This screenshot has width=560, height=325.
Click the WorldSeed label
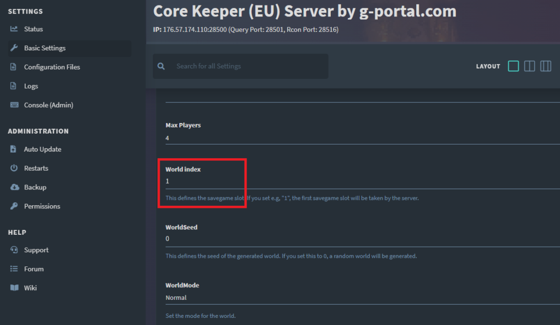point(181,227)
